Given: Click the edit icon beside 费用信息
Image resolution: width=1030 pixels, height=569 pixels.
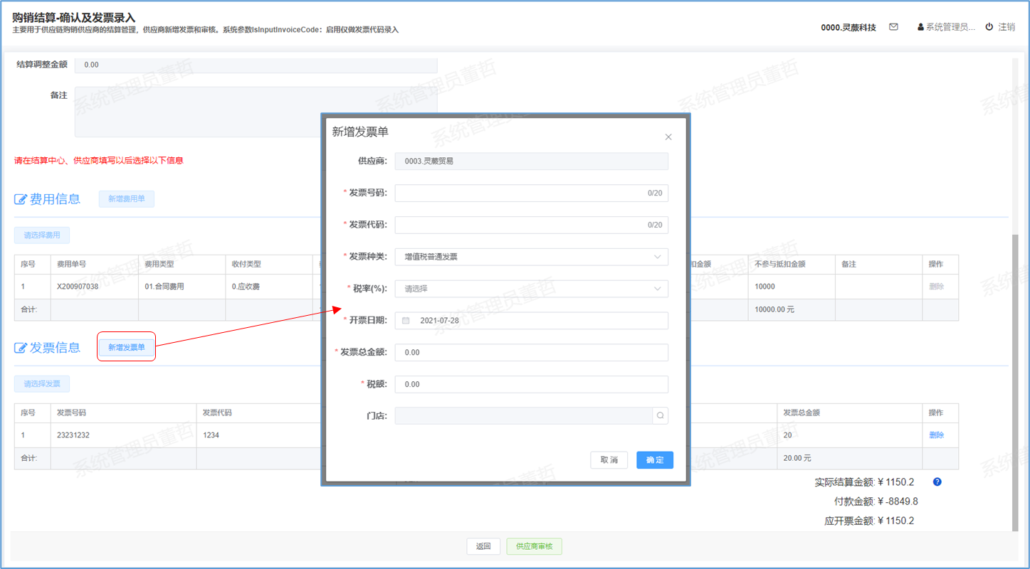Looking at the screenshot, I should [x=21, y=199].
